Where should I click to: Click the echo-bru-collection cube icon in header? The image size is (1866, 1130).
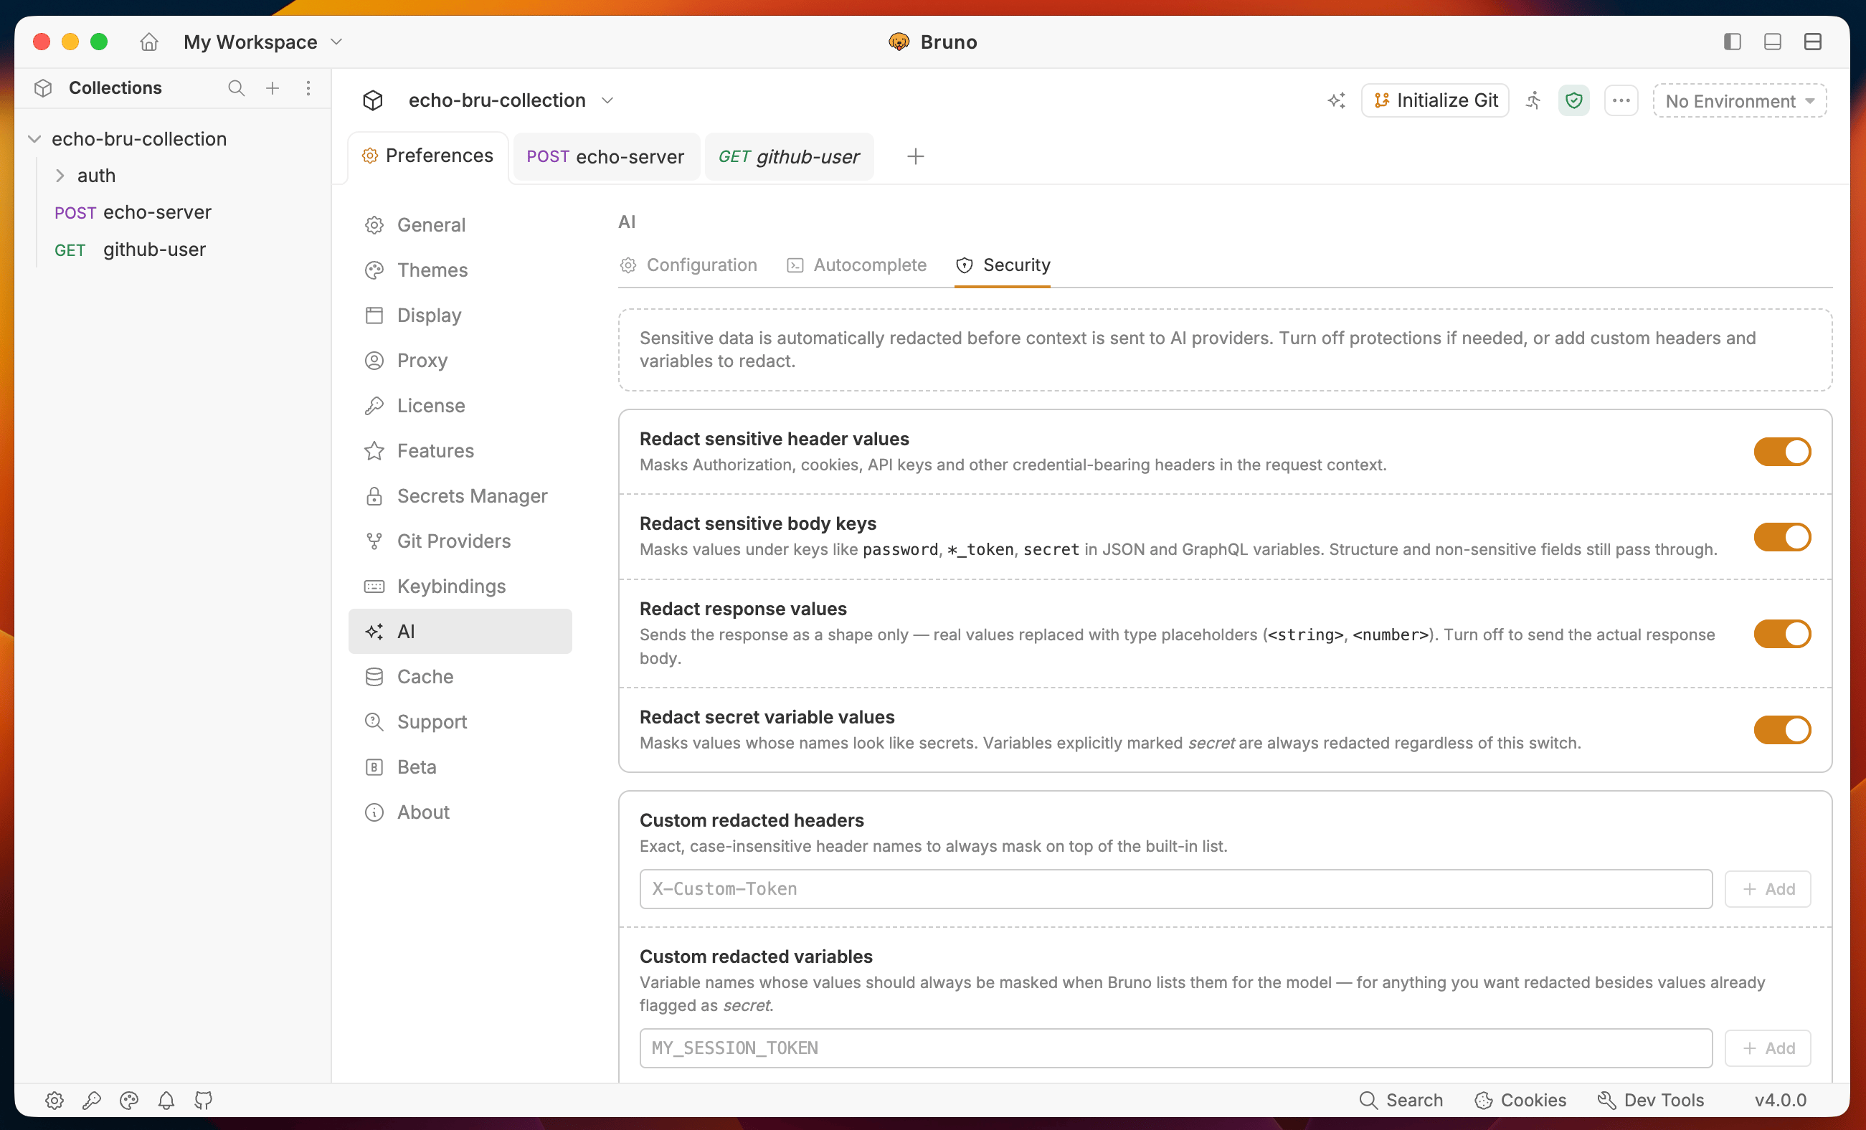click(x=373, y=100)
